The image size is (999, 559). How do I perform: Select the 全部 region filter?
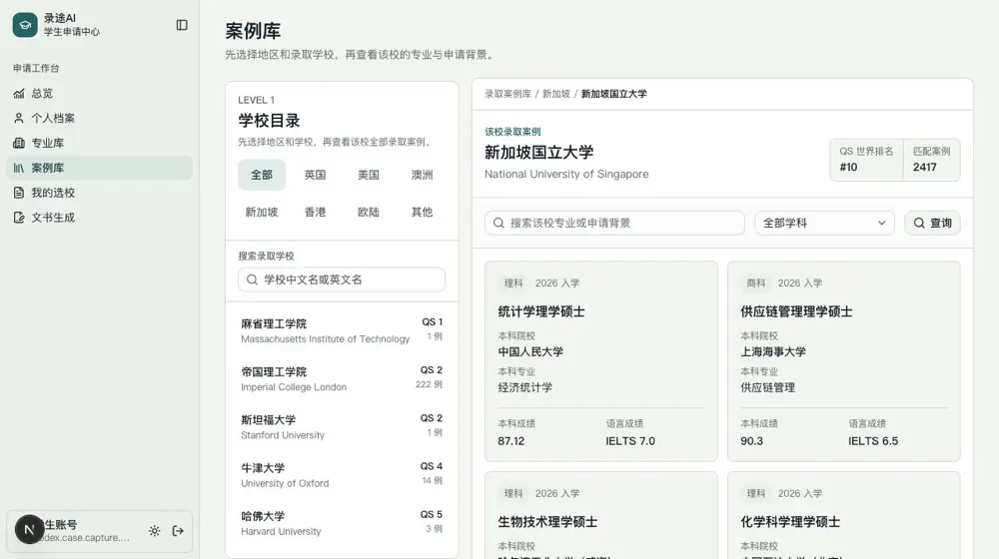tap(261, 175)
